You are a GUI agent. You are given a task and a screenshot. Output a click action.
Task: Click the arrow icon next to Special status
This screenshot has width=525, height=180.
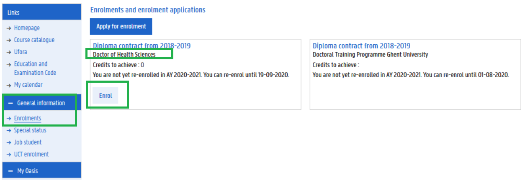point(10,131)
